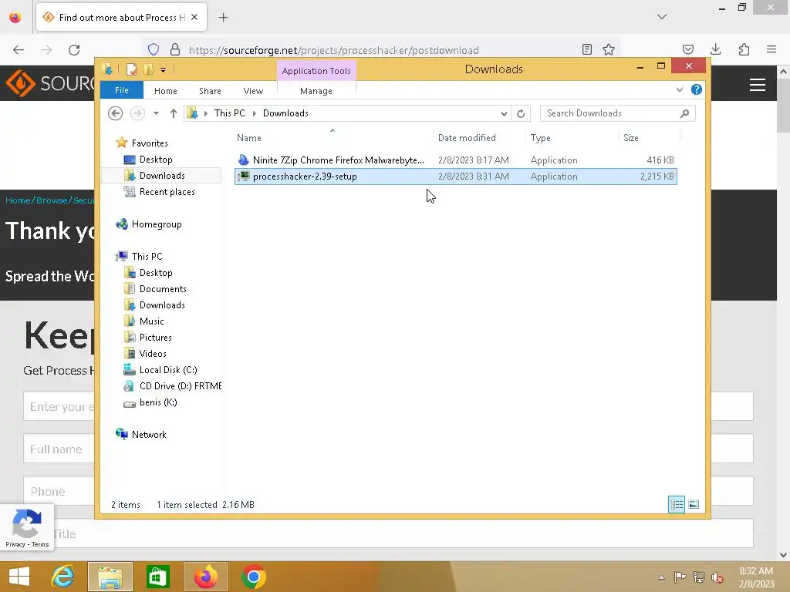Show site security lock information
The height and width of the screenshot is (592, 790).
pos(175,49)
